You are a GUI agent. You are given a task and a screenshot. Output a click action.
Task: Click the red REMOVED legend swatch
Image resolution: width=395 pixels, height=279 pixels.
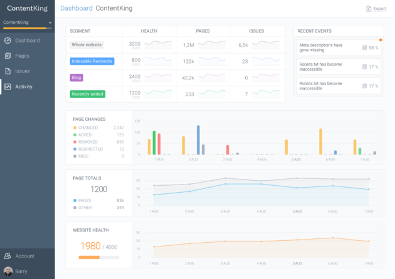(75, 142)
